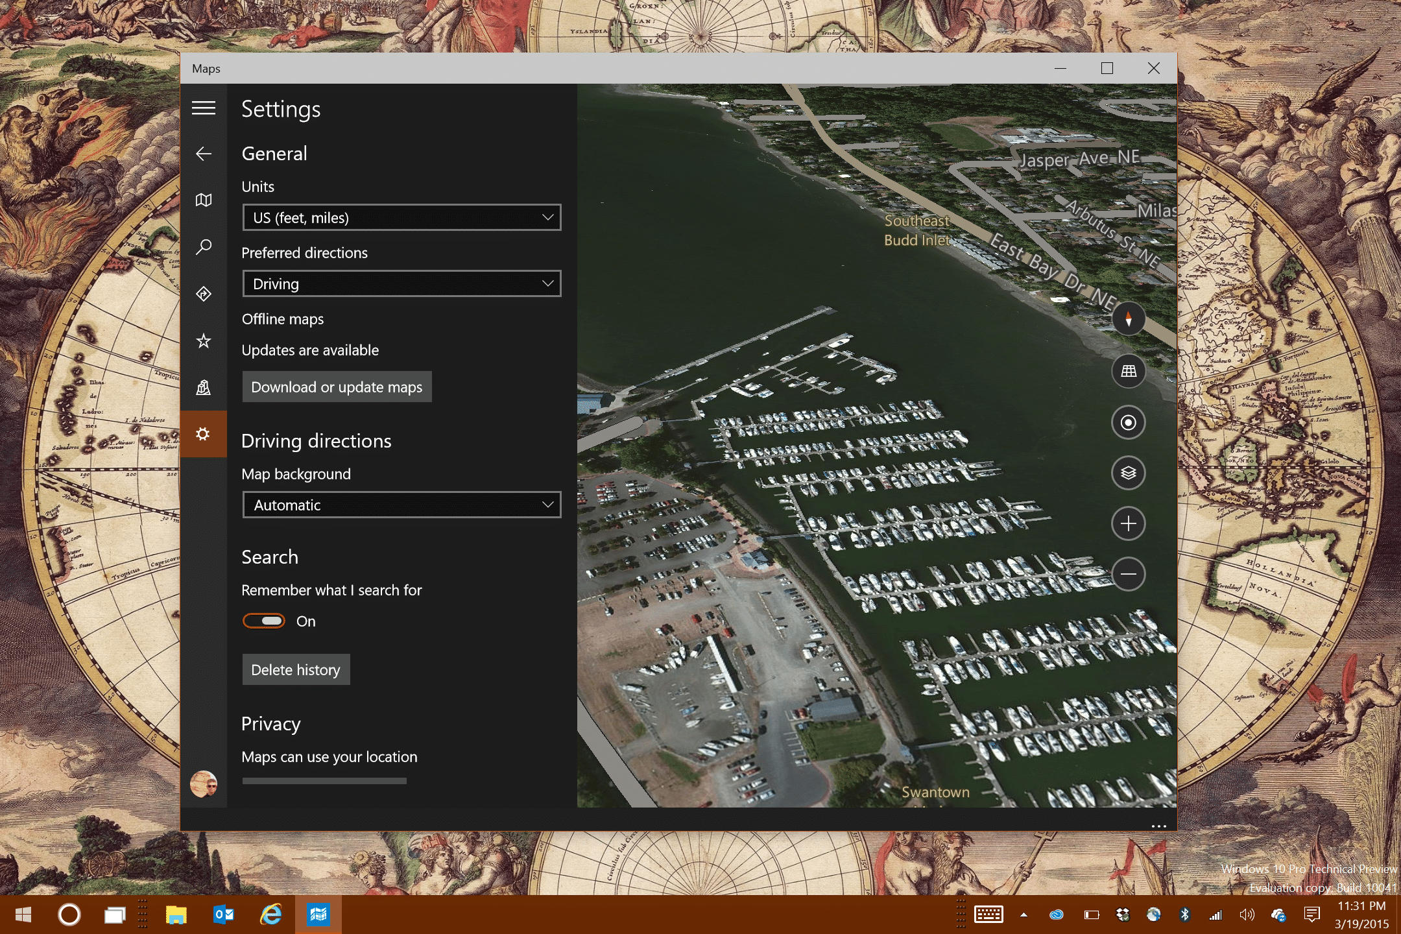This screenshot has height=934, width=1401.
Task: Open Outlook from the taskbar
Action: 223,915
